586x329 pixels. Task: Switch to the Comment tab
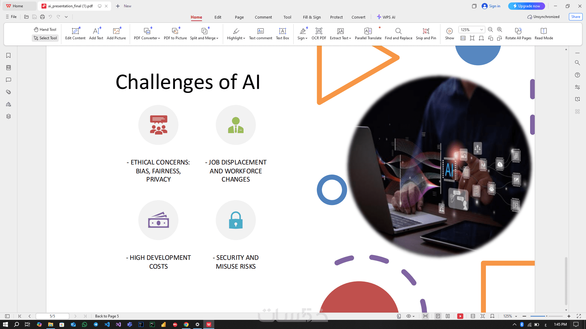263,17
